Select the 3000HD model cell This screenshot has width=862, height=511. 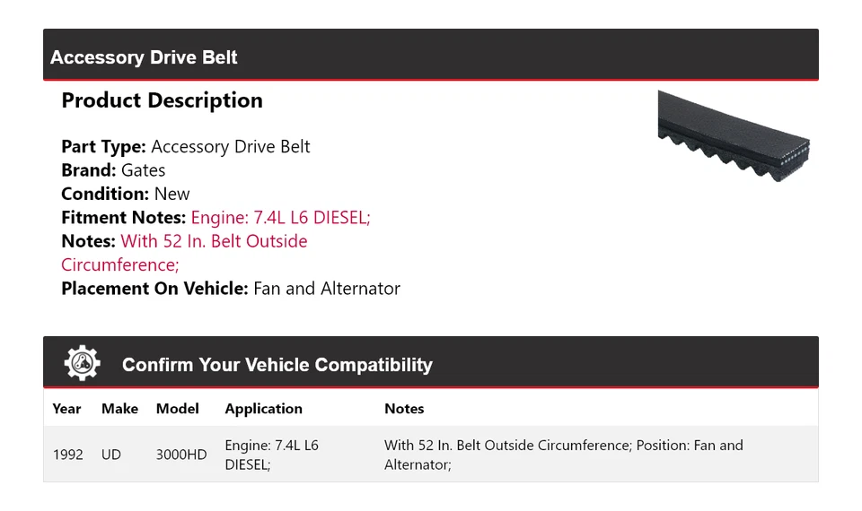180,455
